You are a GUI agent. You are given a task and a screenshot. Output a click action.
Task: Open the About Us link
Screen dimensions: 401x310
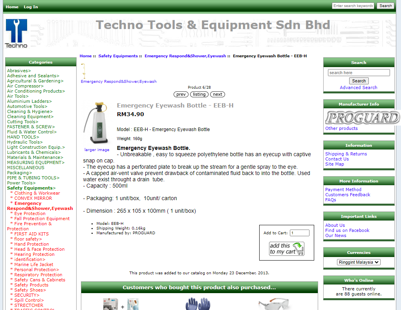335,225
